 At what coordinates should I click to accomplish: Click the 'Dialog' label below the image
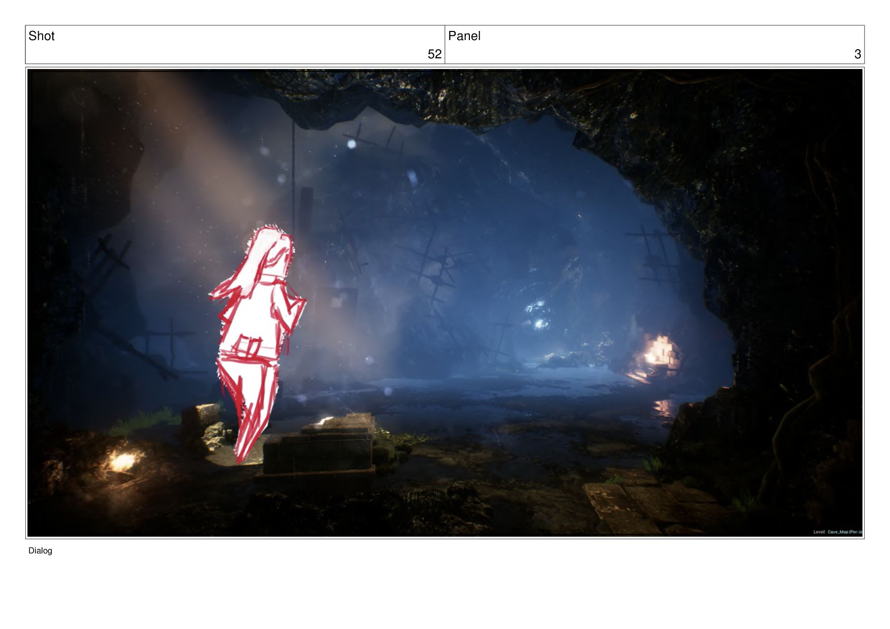[40, 551]
